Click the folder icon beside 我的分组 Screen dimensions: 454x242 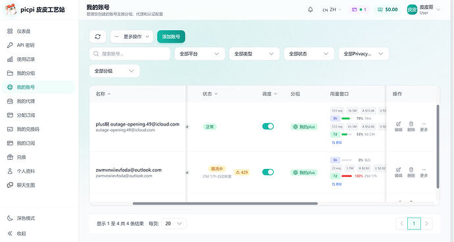point(10,73)
